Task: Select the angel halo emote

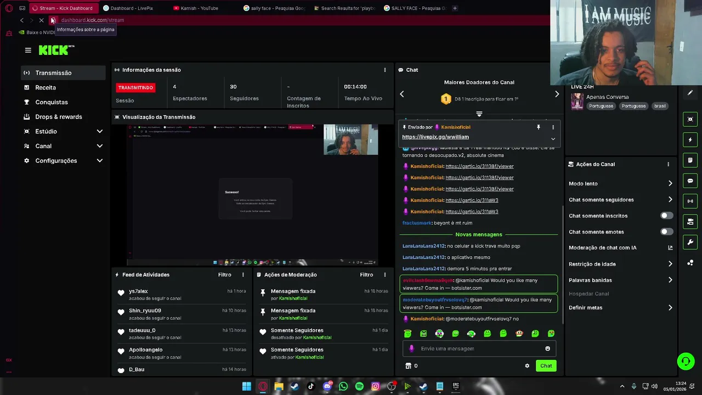Action: (x=407, y=334)
